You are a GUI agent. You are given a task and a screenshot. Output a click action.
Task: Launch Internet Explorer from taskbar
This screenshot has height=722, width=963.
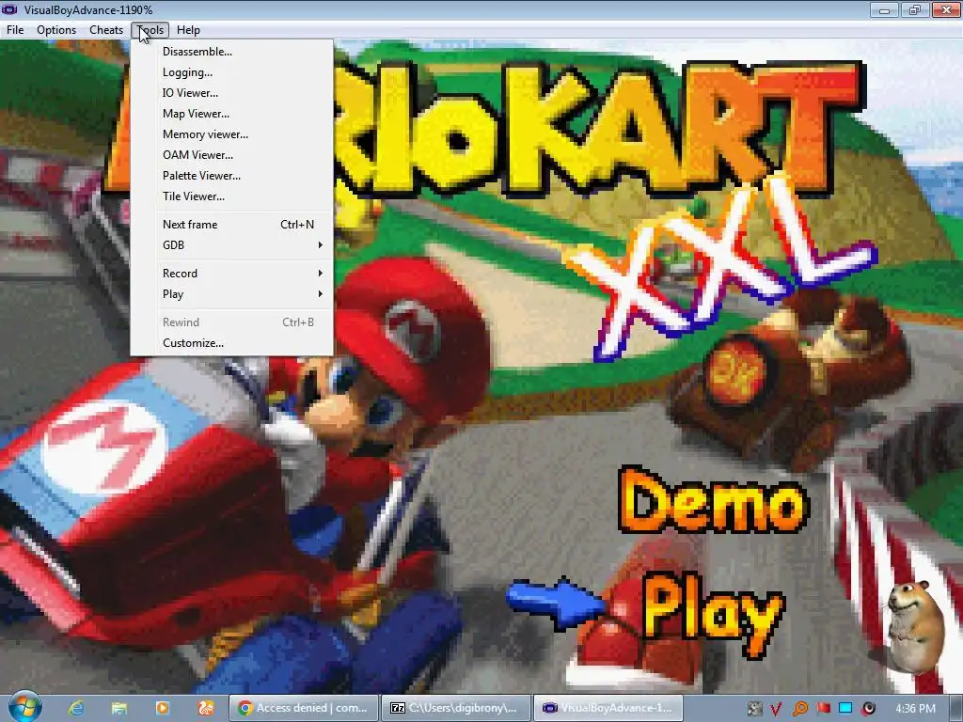[x=75, y=708]
